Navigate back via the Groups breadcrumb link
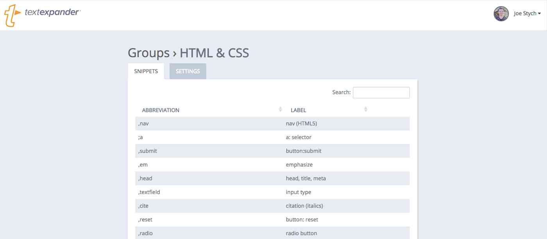 (x=148, y=53)
